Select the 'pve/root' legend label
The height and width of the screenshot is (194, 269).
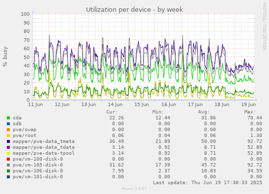(x=25, y=136)
